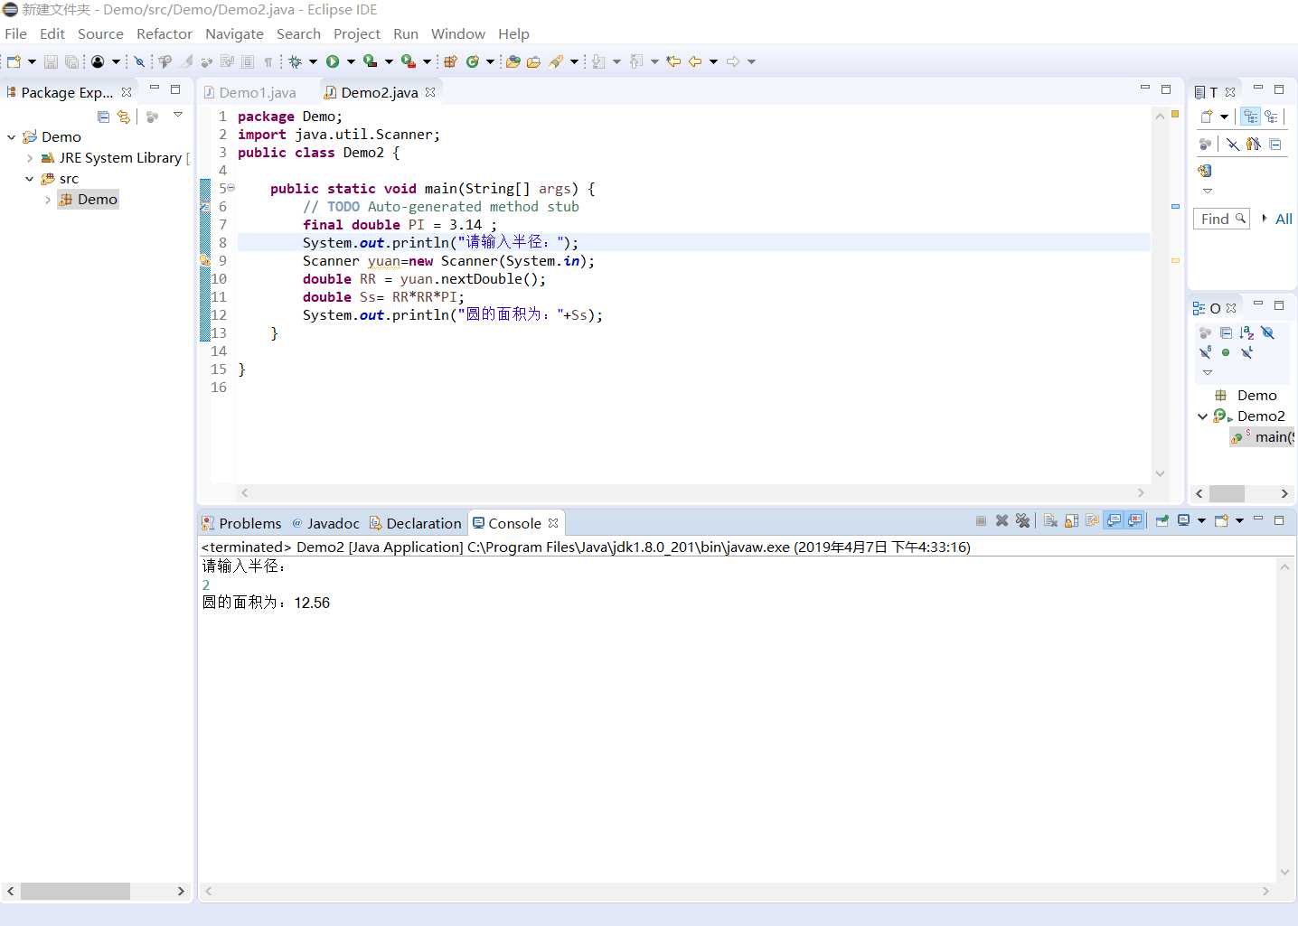Click the External Tools run icon
Viewport: 1298px width, 926px height.
click(409, 61)
